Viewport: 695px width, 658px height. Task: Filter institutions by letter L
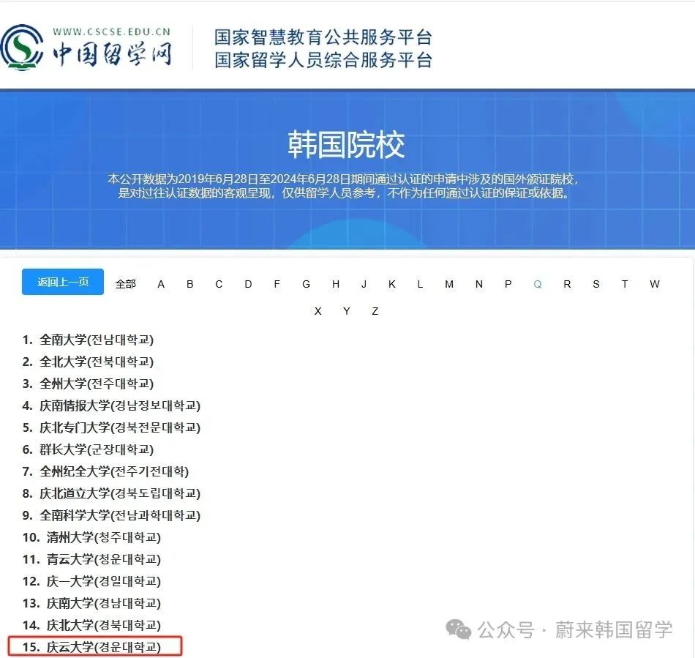click(x=420, y=284)
